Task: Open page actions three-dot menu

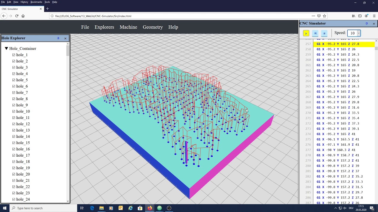Action: 313,16
